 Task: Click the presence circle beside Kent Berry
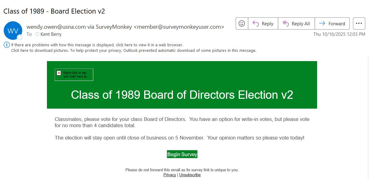tap(37, 34)
